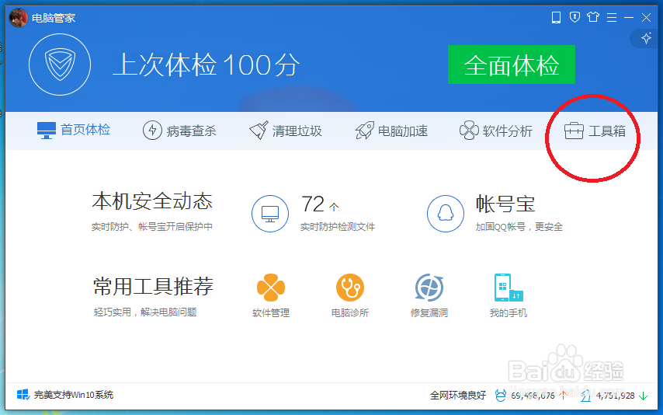Click the sparkle star icon at right edge
Screen dimensions: 663x415
[646, 39]
